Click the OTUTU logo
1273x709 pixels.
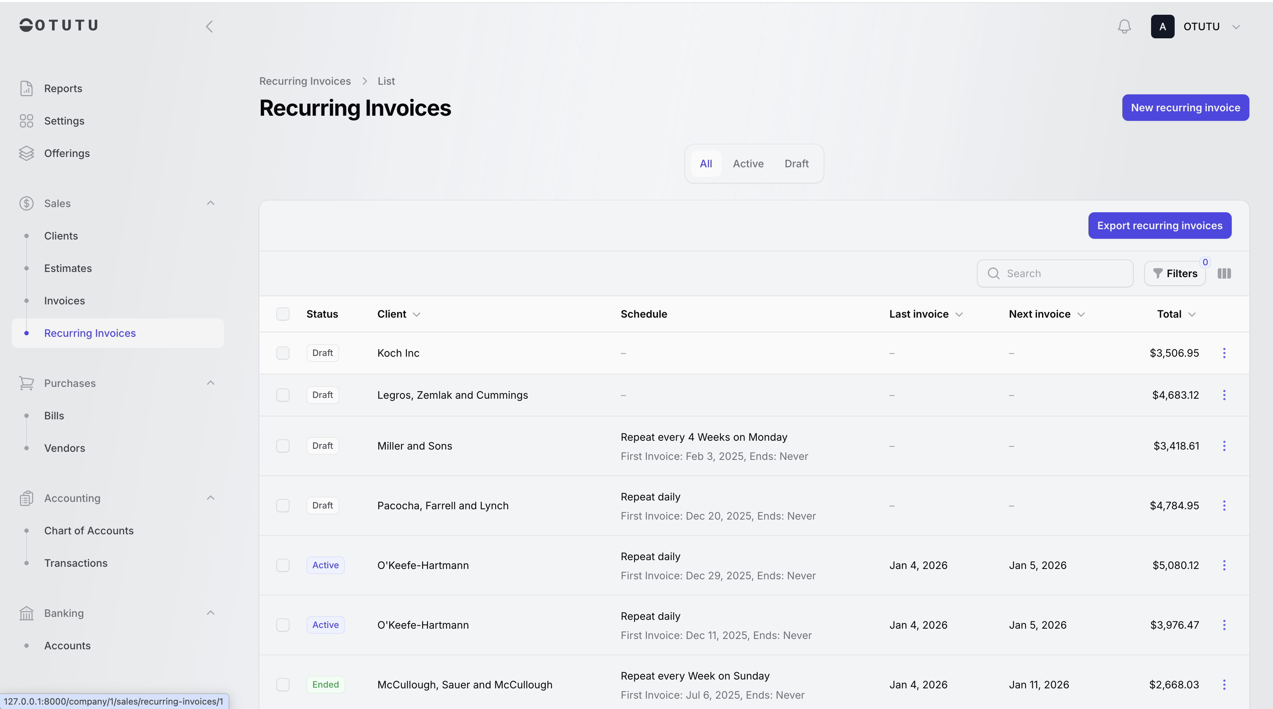click(58, 25)
